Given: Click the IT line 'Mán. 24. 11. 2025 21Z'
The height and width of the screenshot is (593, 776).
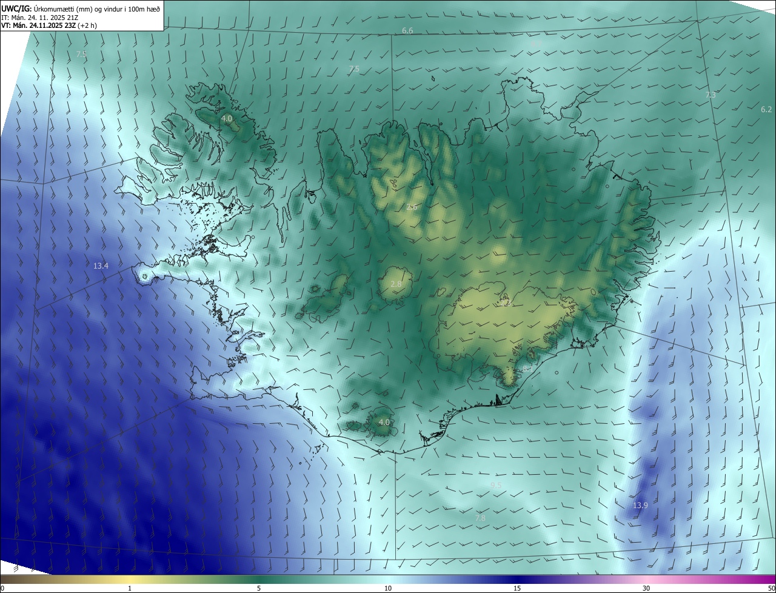Looking at the screenshot, I should pos(46,17).
